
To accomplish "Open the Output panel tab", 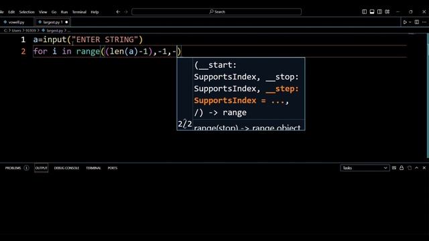I will tap(42, 168).
